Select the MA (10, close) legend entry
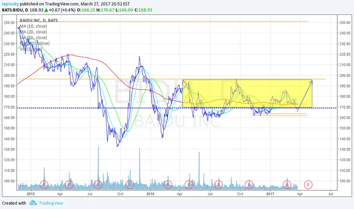354x209 pixels. (x=33, y=26)
